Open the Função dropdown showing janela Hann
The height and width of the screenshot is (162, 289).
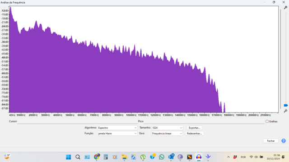[117, 134]
